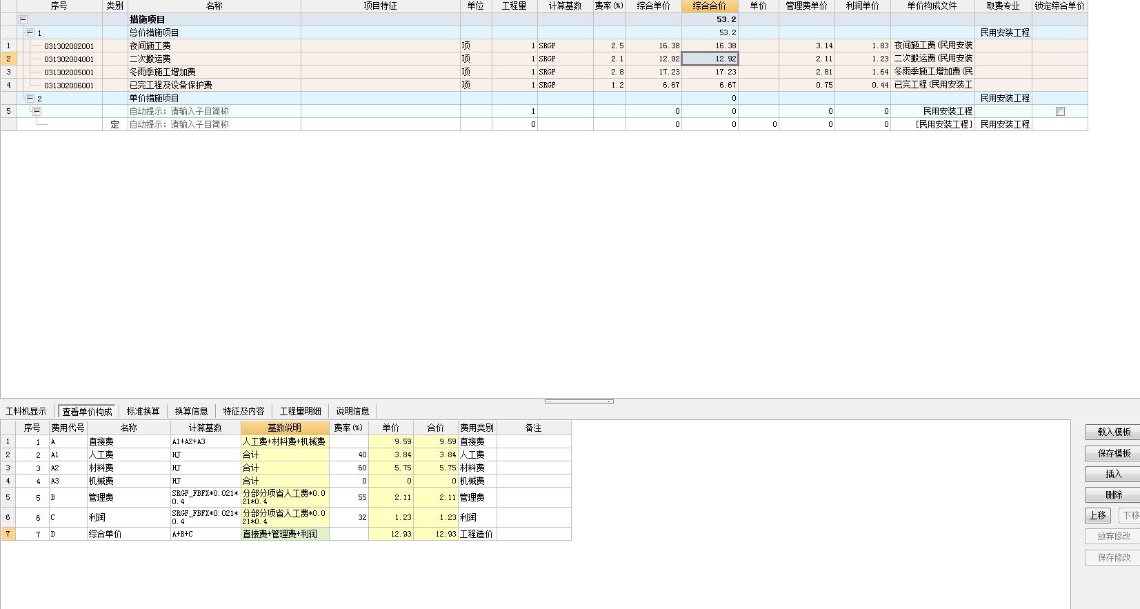Select the 材料费 name cell in lower table
The height and width of the screenshot is (609, 1140).
[128, 468]
